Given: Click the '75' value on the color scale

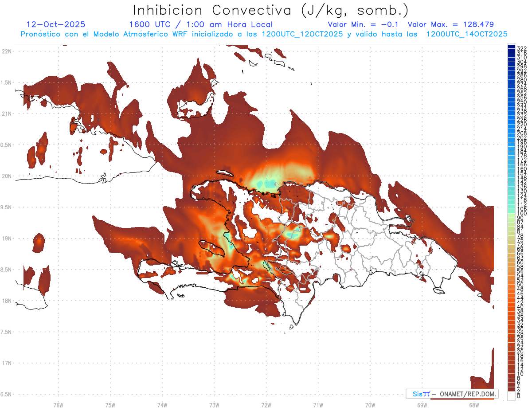Looking at the screenshot, I should 520,240.
